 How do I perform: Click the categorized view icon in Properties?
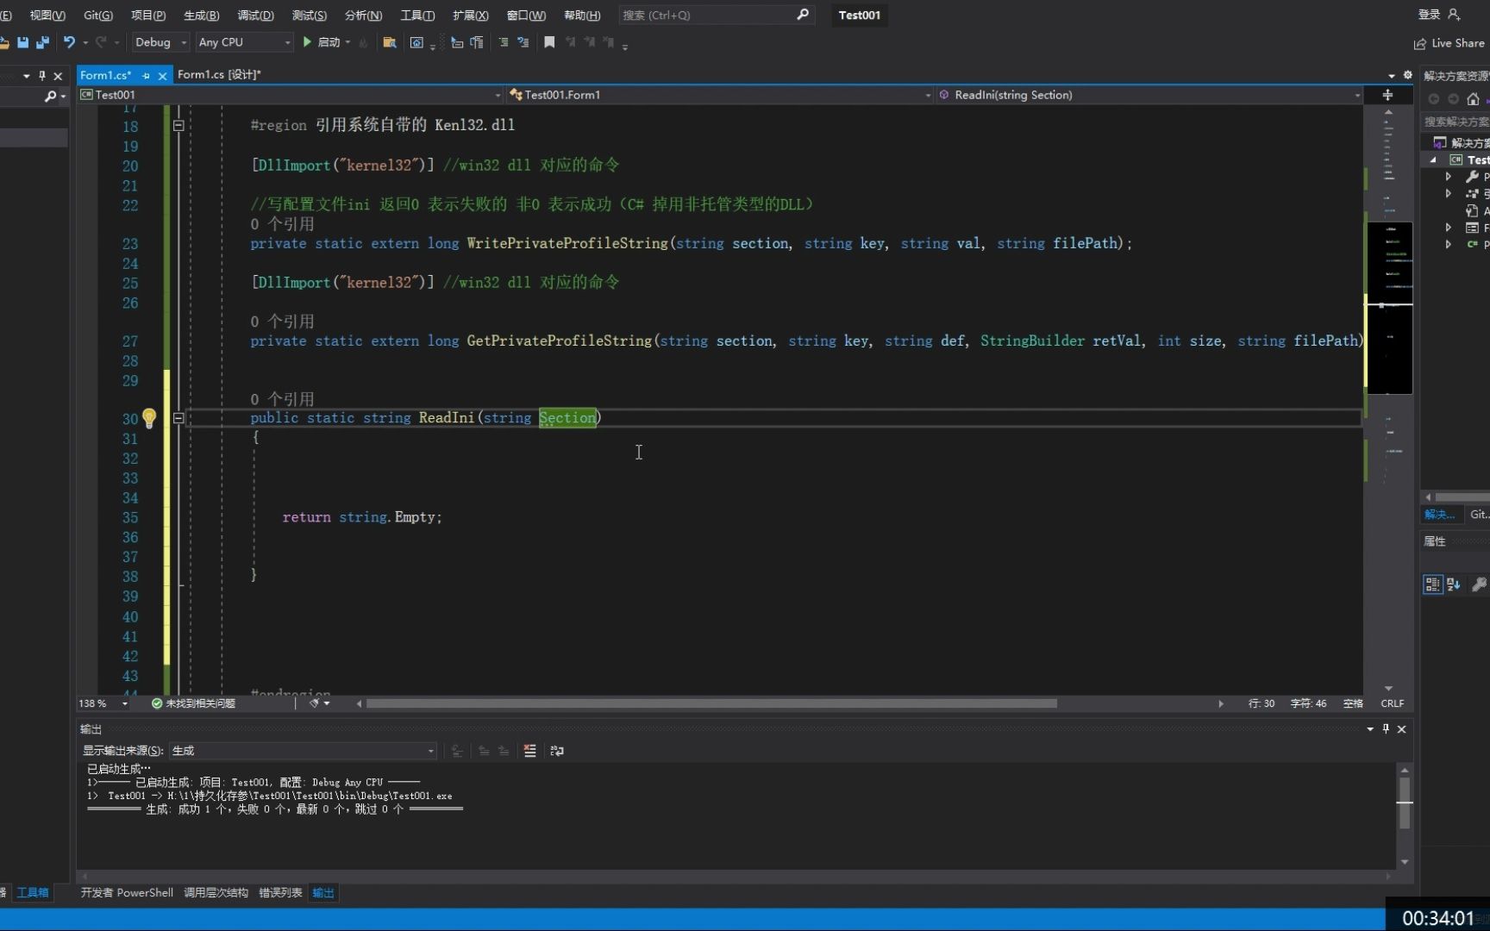tap(1432, 584)
